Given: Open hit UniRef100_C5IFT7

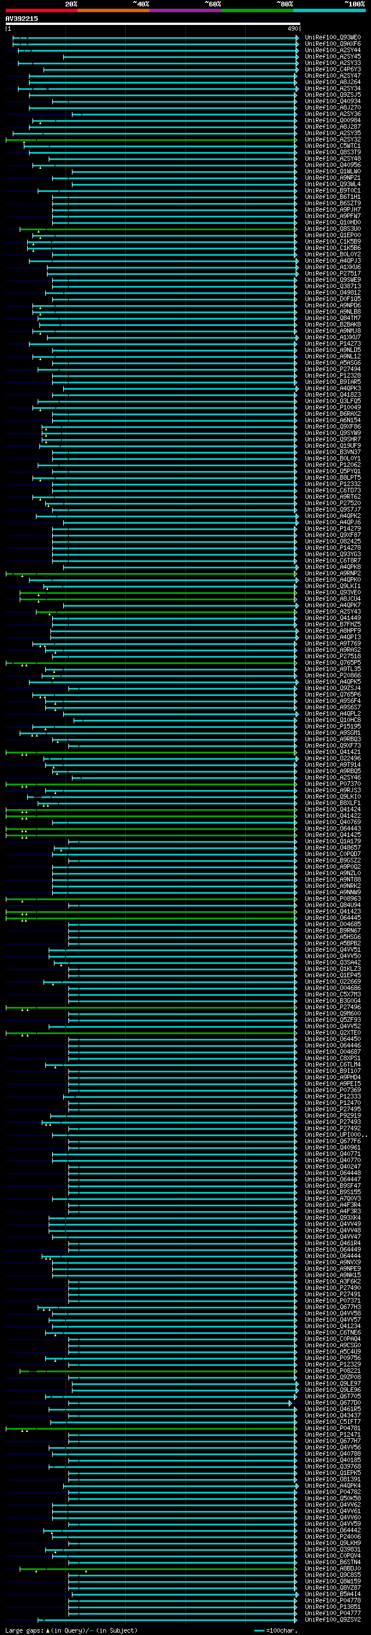Looking at the screenshot, I should (333, 1422).
